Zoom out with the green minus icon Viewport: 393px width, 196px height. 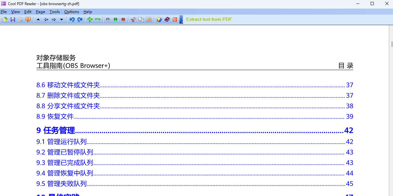coord(98,19)
